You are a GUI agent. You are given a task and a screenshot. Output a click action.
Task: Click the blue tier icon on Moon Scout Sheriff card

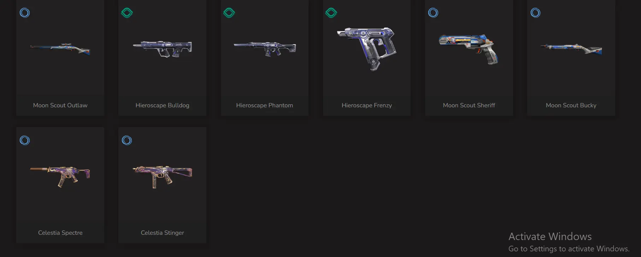click(433, 13)
